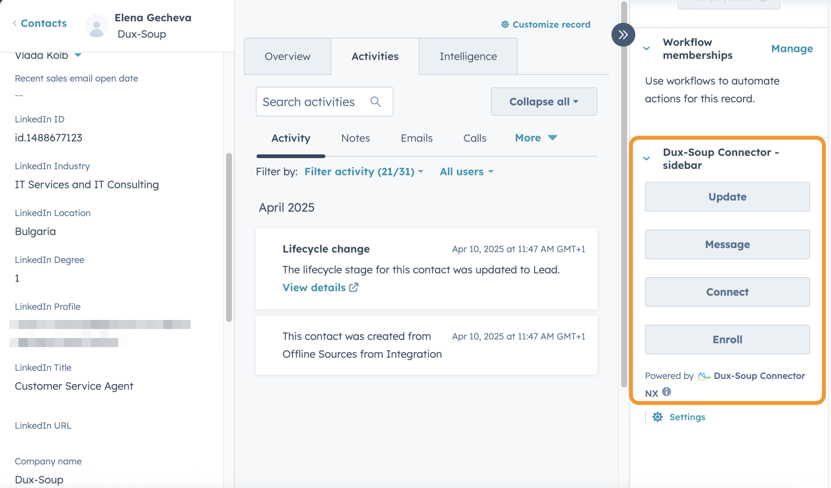Open the Filter activity dropdown
This screenshot has width=831, height=488.
[x=364, y=172]
